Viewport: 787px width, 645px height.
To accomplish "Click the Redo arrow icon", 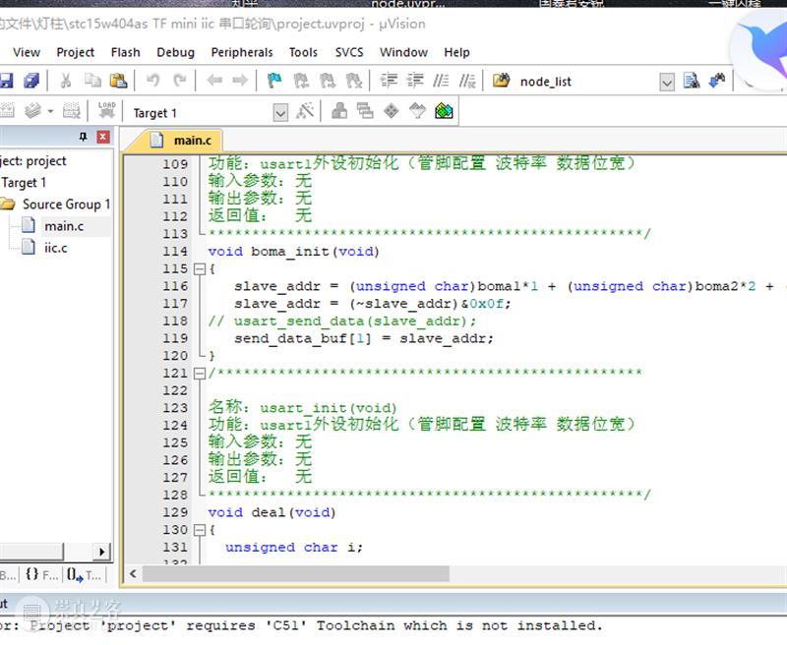I will (x=180, y=81).
